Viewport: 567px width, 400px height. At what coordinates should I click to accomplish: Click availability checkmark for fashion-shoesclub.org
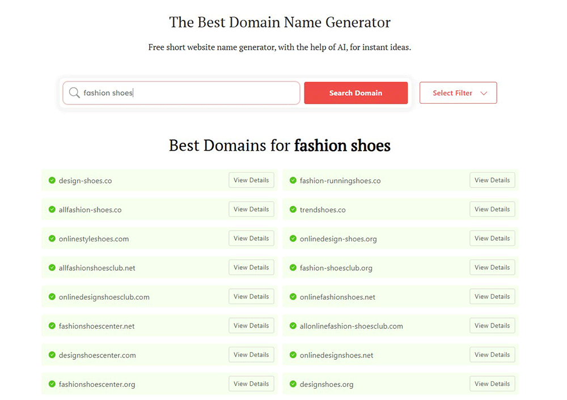(x=293, y=267)
